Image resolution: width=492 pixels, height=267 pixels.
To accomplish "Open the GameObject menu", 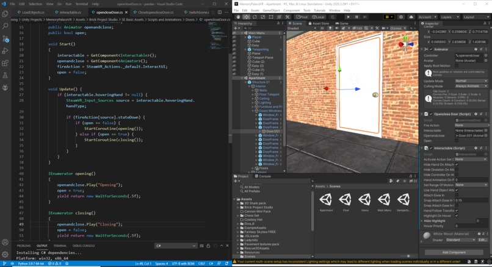I will (x=272, y=10).
